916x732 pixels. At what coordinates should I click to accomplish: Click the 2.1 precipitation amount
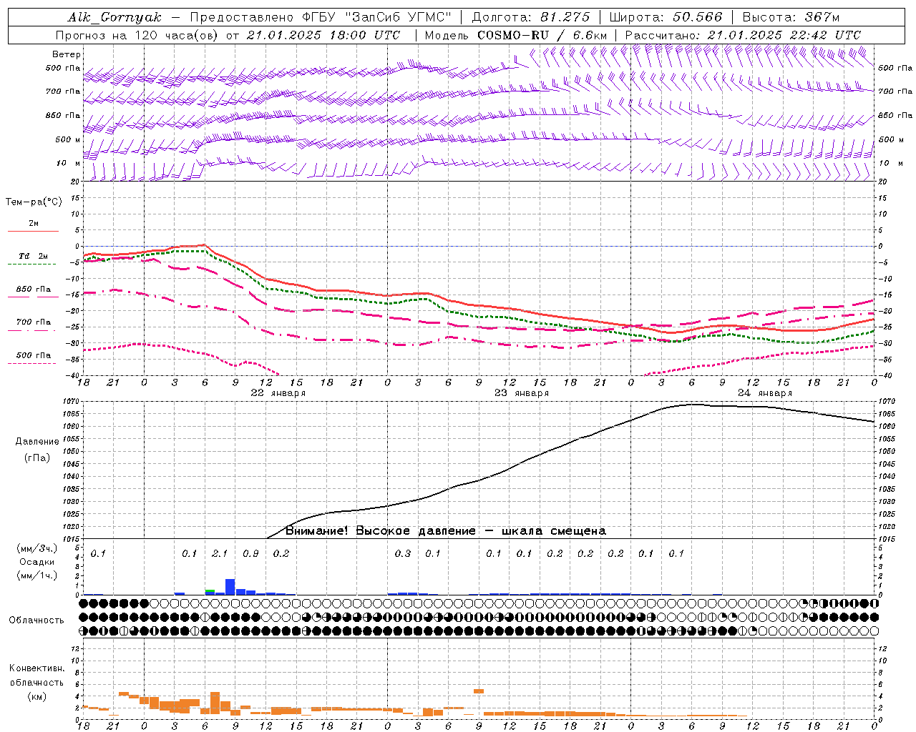click(x=220, y=554)
